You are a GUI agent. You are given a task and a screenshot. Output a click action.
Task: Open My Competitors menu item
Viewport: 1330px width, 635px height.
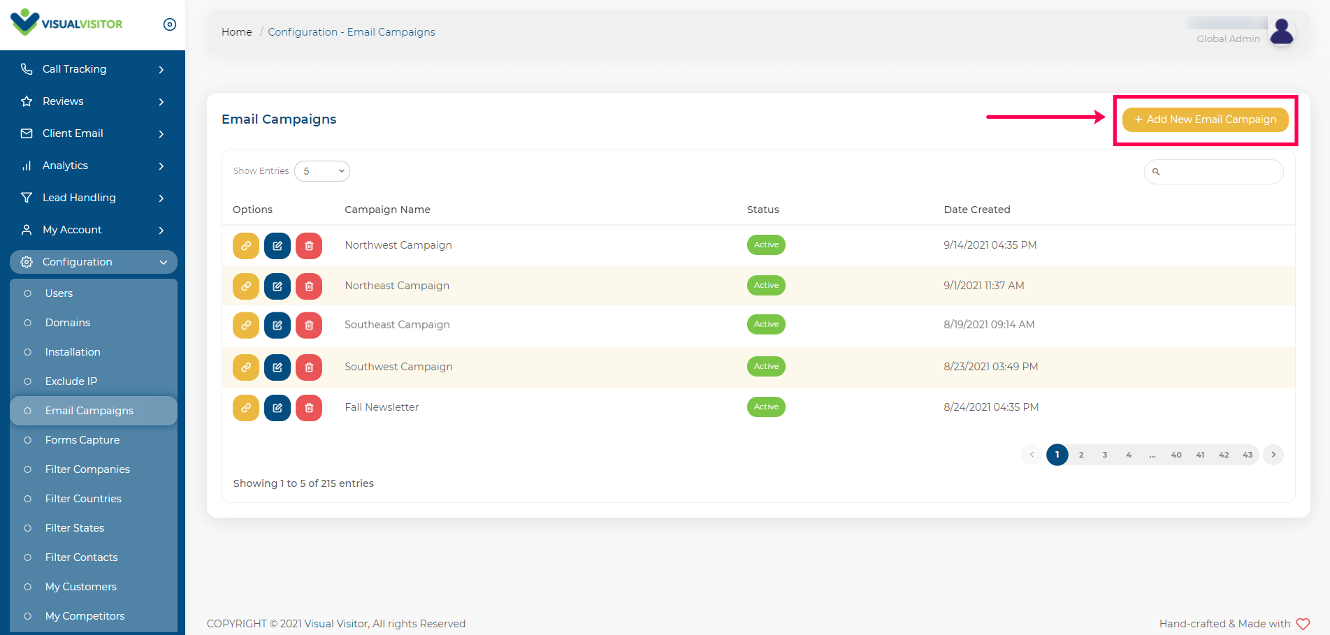(x=94, y=616)
